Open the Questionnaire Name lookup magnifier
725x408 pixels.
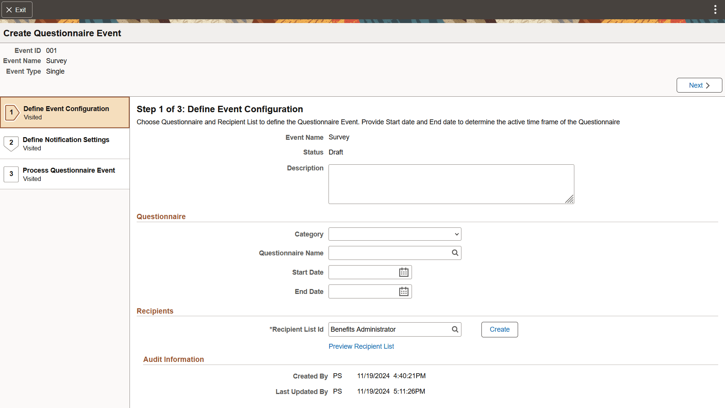[455, 253]
